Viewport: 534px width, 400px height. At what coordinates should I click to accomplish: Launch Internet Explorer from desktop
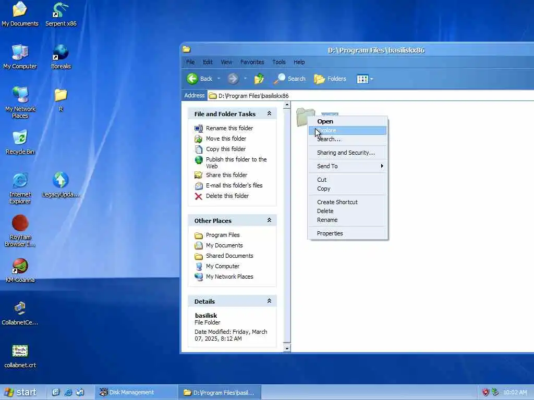click(20, 188)
